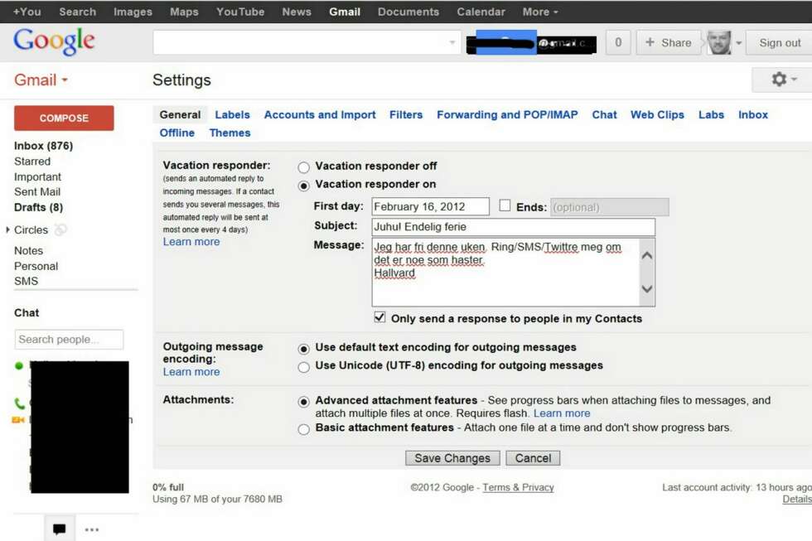Open Learn more under Vacation responder
This screenshot has width=812, height=541.
click(191, 242)
